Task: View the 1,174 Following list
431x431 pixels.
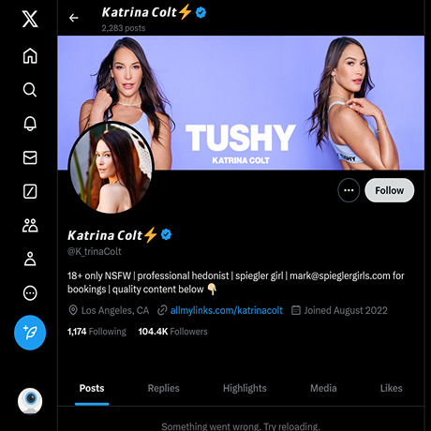Action: (97, 332)
